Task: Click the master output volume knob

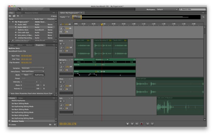Action: (63, 24)
